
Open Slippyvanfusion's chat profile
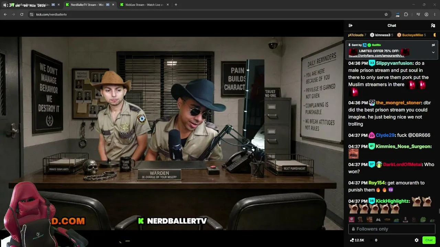[394, 63]
